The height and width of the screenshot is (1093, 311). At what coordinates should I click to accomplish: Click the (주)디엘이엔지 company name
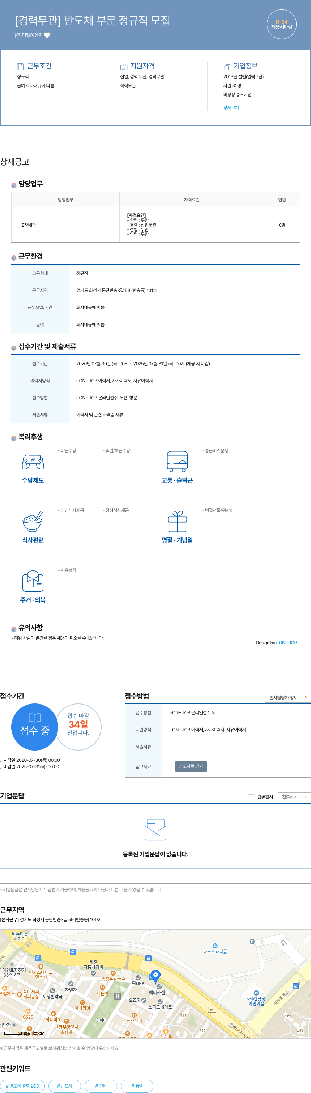coord(29,35)
